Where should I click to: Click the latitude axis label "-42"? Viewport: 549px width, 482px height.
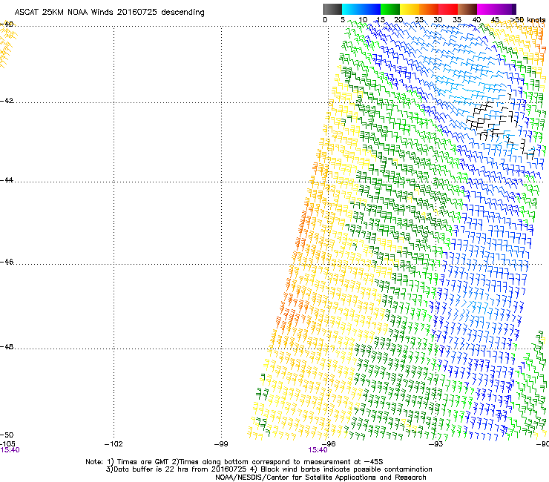click(7, 101)
